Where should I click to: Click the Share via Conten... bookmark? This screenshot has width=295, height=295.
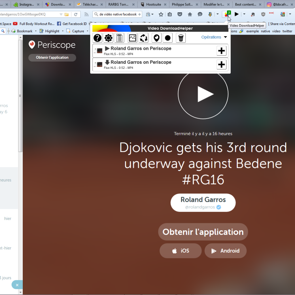pos(281,24)
